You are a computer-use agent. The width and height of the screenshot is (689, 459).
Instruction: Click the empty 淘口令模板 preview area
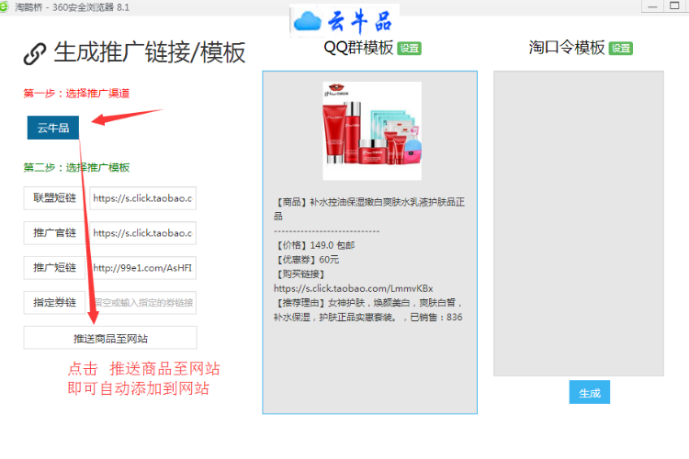tap(578, 223)
